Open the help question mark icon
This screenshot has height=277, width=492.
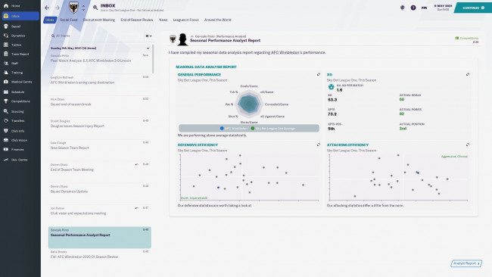click(x=413, y=8)
